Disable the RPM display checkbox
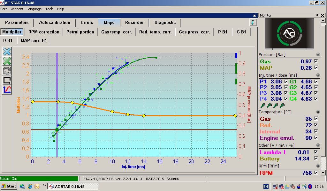Viewport: 327px width, 191px height. [x=316, y=173]
